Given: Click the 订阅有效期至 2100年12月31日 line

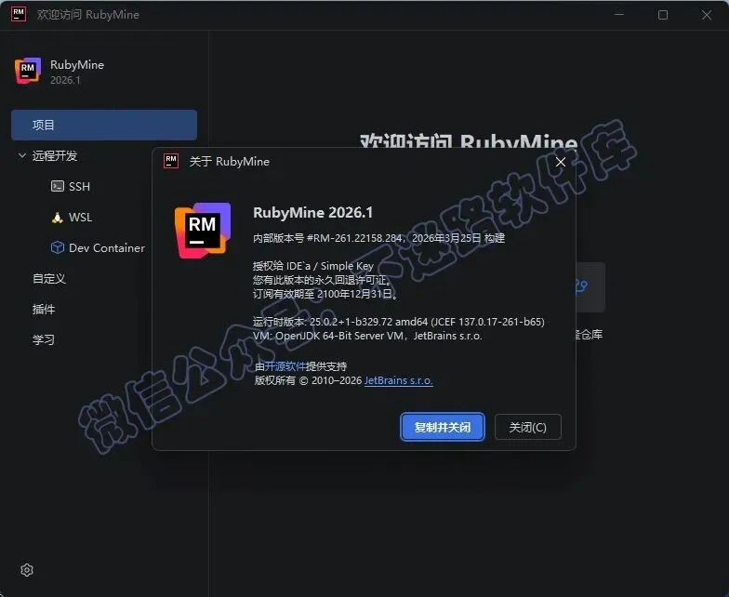Looking at the screenshot, I should [325, 294].
